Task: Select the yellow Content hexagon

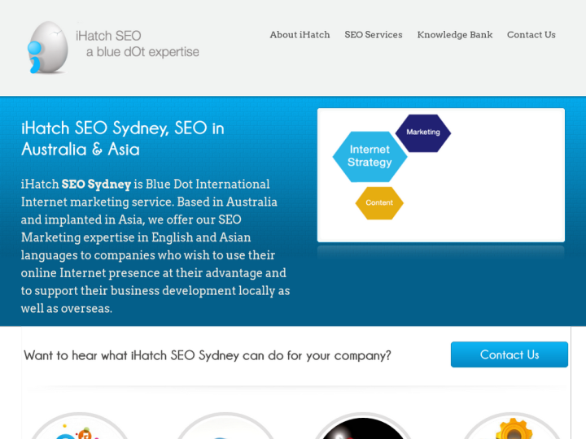Action: 379,202
